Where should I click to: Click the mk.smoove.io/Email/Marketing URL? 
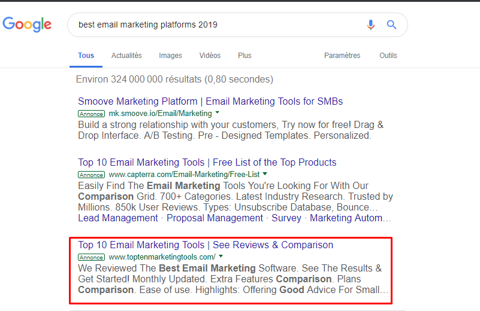point(161,114)
